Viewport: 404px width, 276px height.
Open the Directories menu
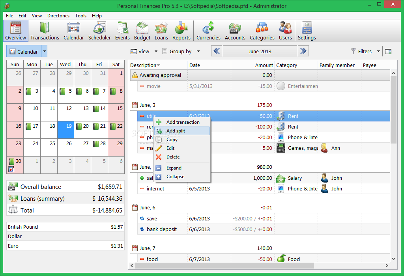(58, 16)
